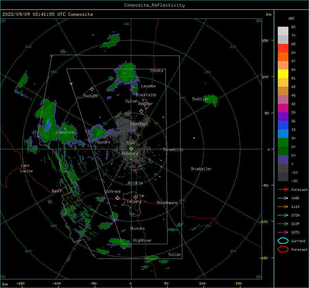Viewport: 309px width, 288px height.
Task: Click the Okotoks town label
Action: (x=137, y=228)
